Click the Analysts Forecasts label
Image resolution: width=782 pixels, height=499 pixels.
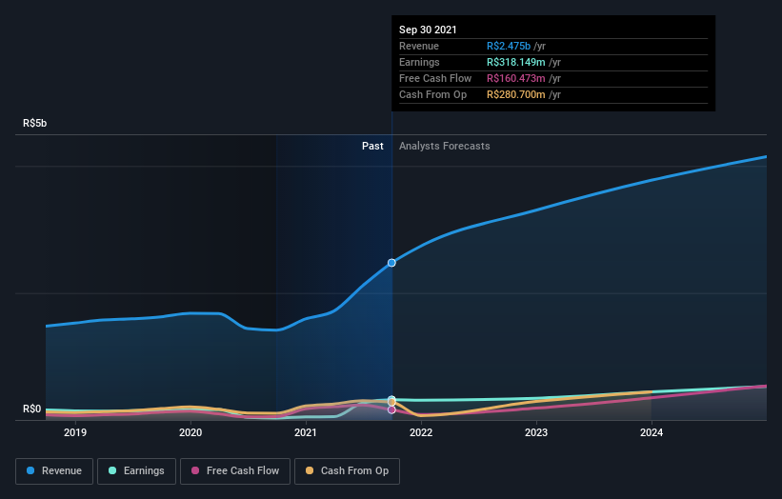tap(445, 146)
